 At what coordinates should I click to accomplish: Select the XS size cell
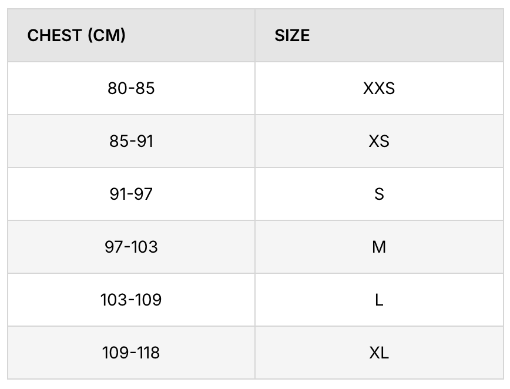379,141
